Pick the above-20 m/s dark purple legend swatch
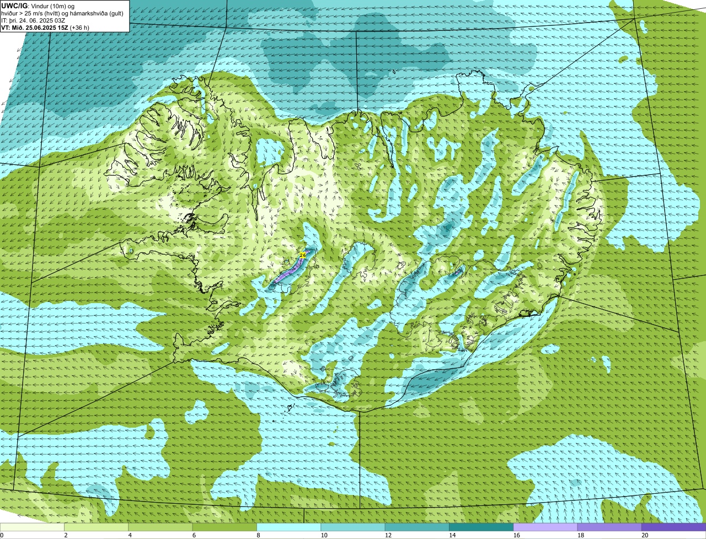The width and height of the screenshot is (706, 539). (674, 527)
